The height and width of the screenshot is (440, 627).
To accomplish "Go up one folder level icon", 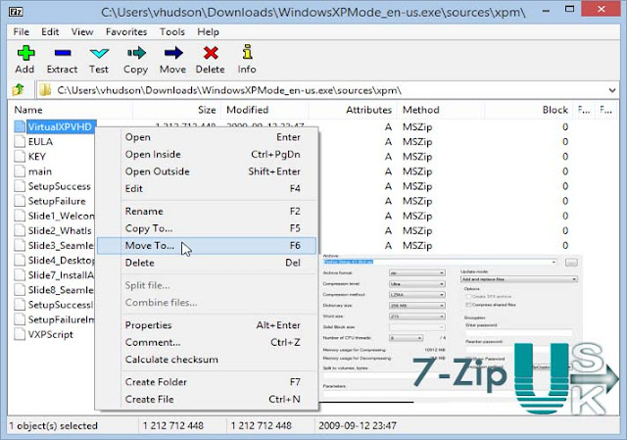I will click(18, 89).
